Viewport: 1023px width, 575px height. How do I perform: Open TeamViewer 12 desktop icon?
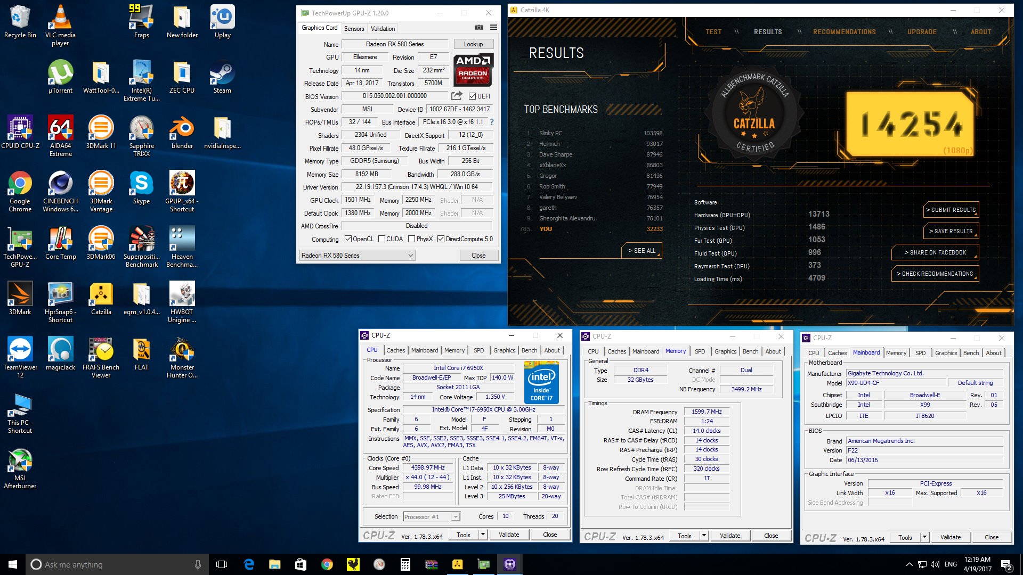pyautogui.click(x=20, y=357)
